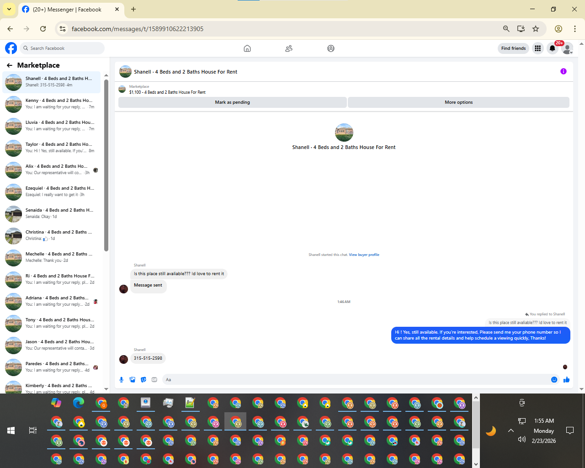Open Senaida's conversation in the list
This screenshot has height=468, width=585.
pyautogui.click(x=51, y=213)
